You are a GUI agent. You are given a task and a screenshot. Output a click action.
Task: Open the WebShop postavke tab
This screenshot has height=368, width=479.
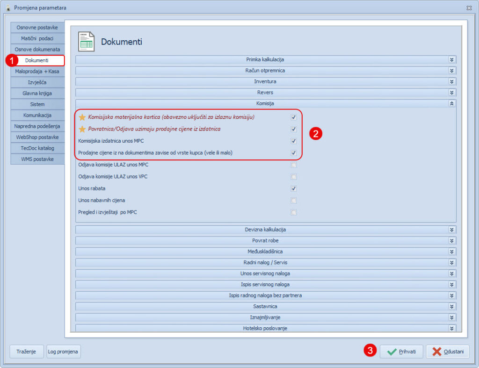coord(37,137)
